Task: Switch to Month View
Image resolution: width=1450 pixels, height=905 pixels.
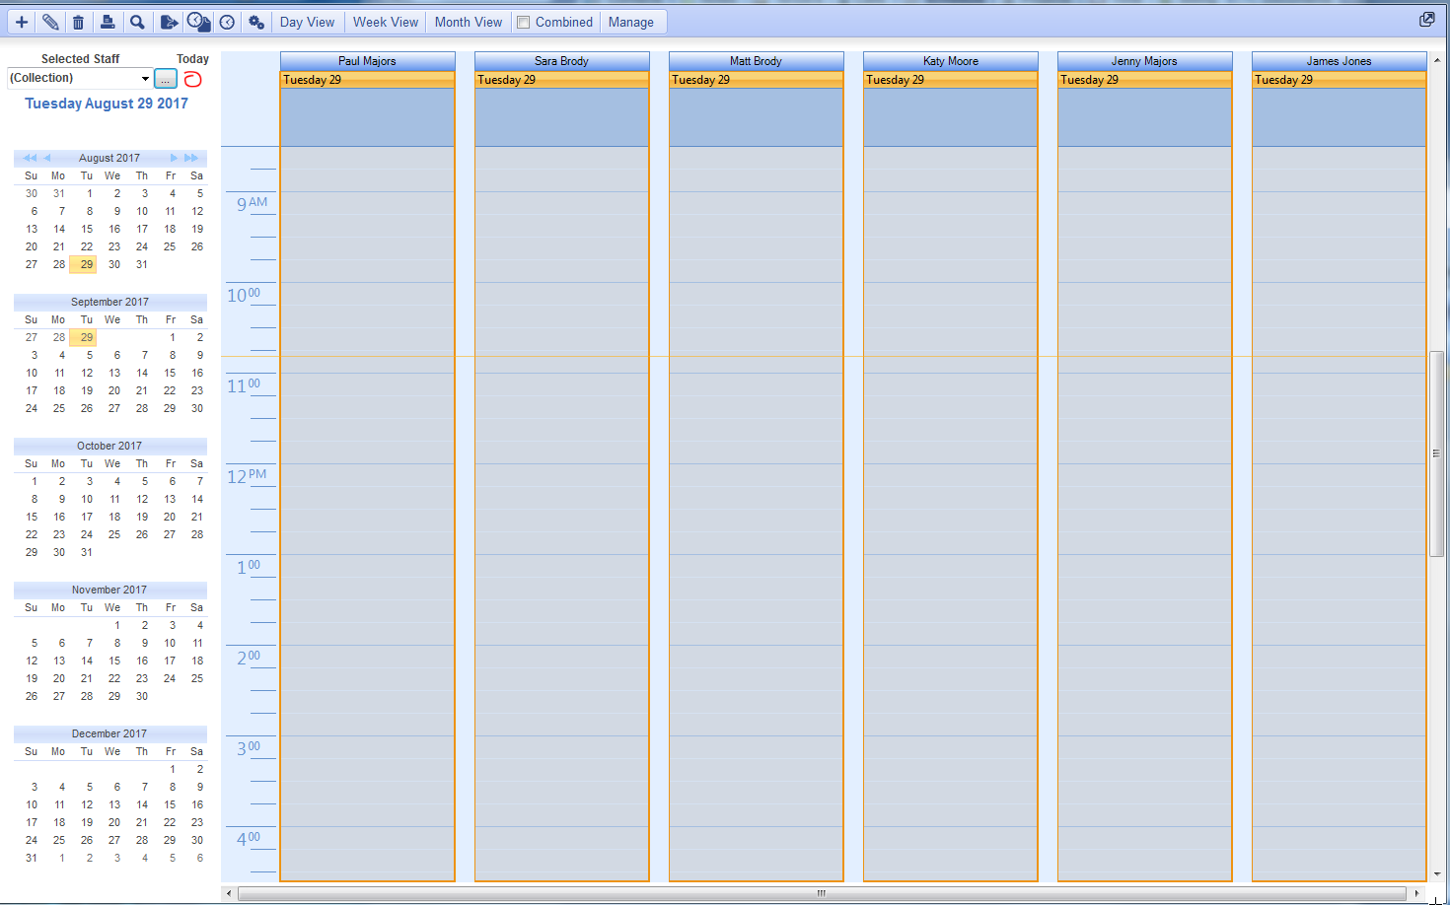Action: click(469, 22)
